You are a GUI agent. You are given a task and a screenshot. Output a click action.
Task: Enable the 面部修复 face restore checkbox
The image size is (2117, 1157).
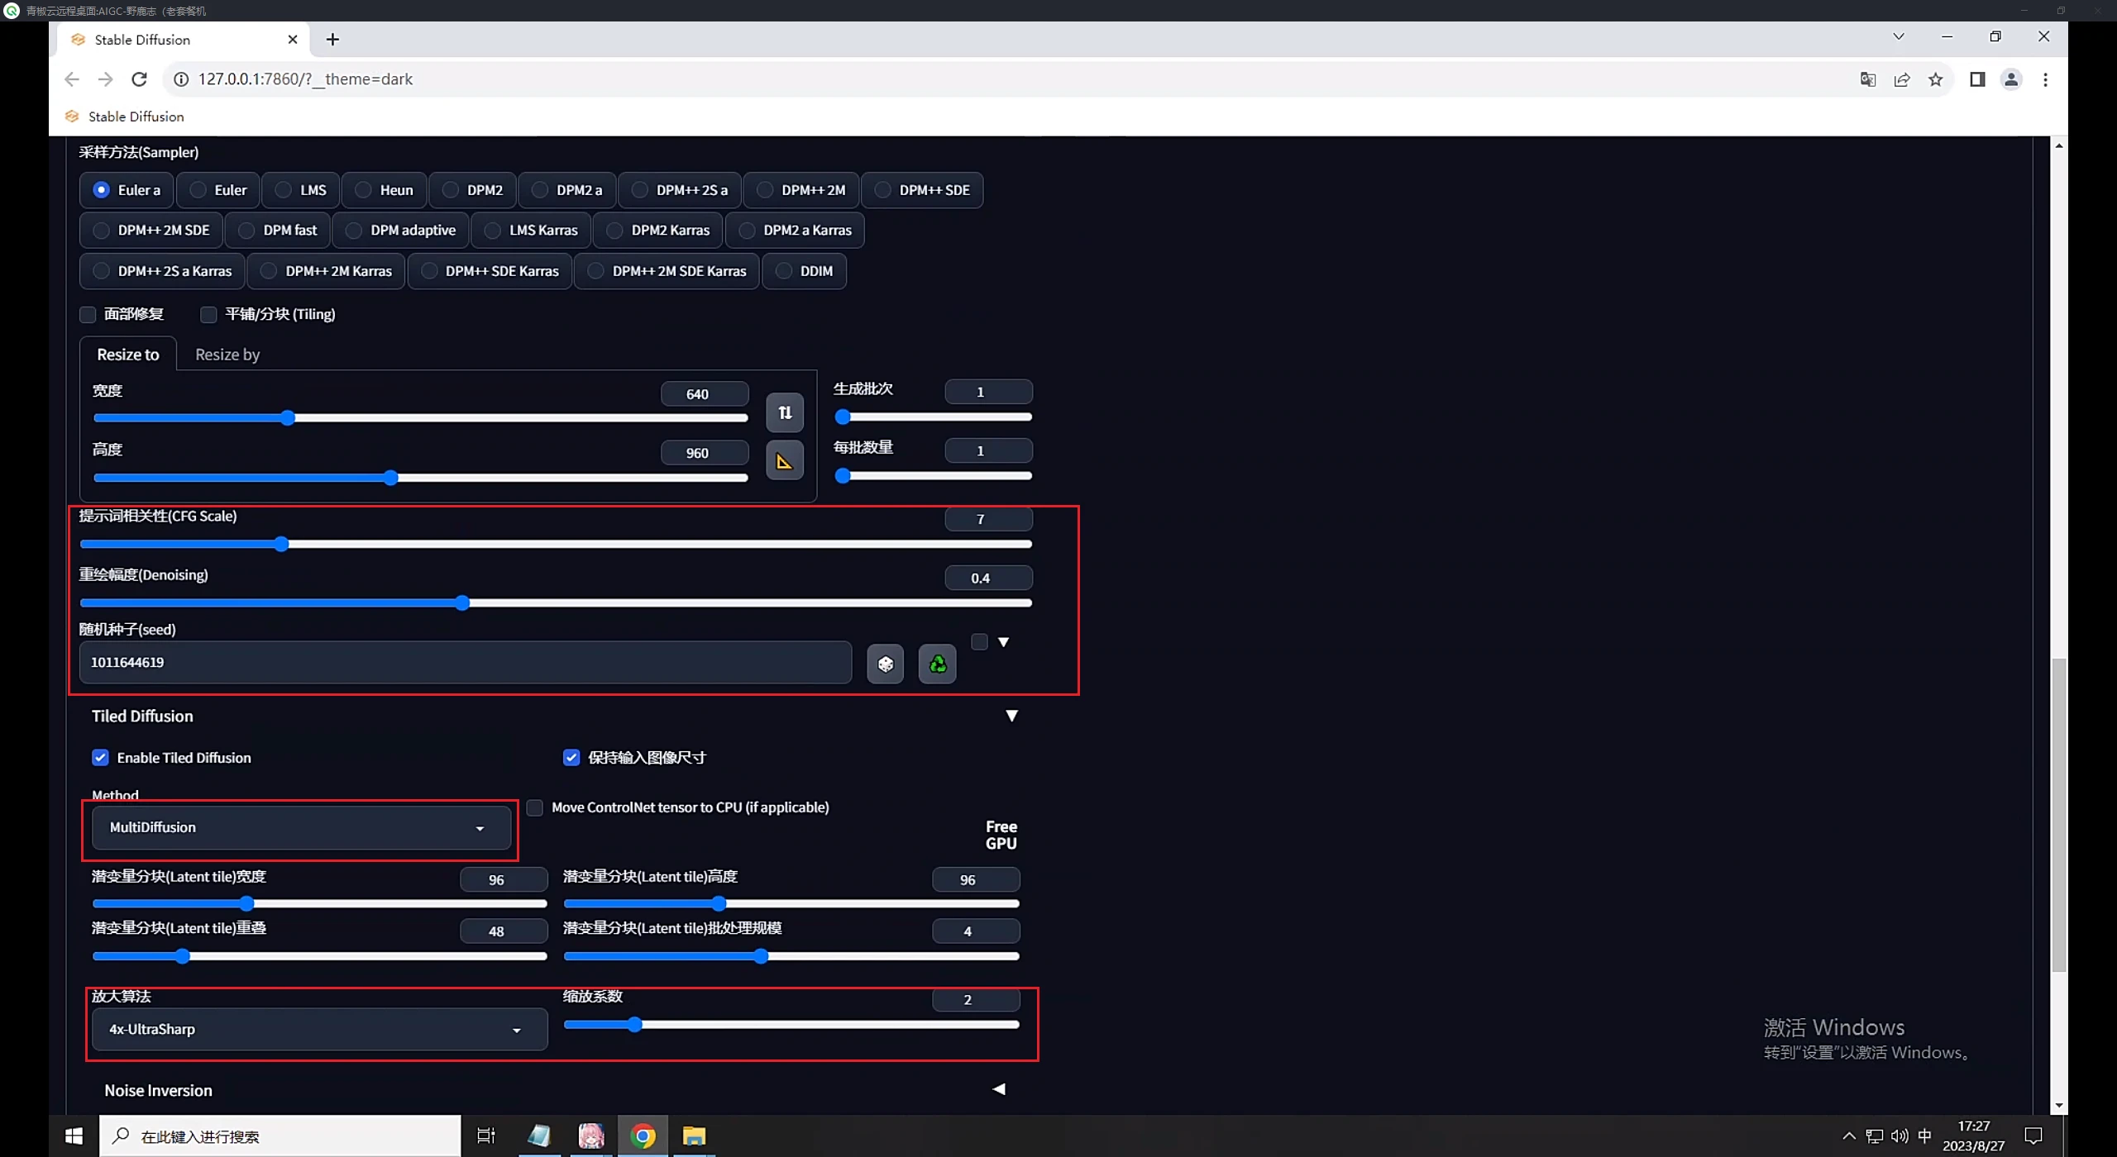(x=88, y=314)
